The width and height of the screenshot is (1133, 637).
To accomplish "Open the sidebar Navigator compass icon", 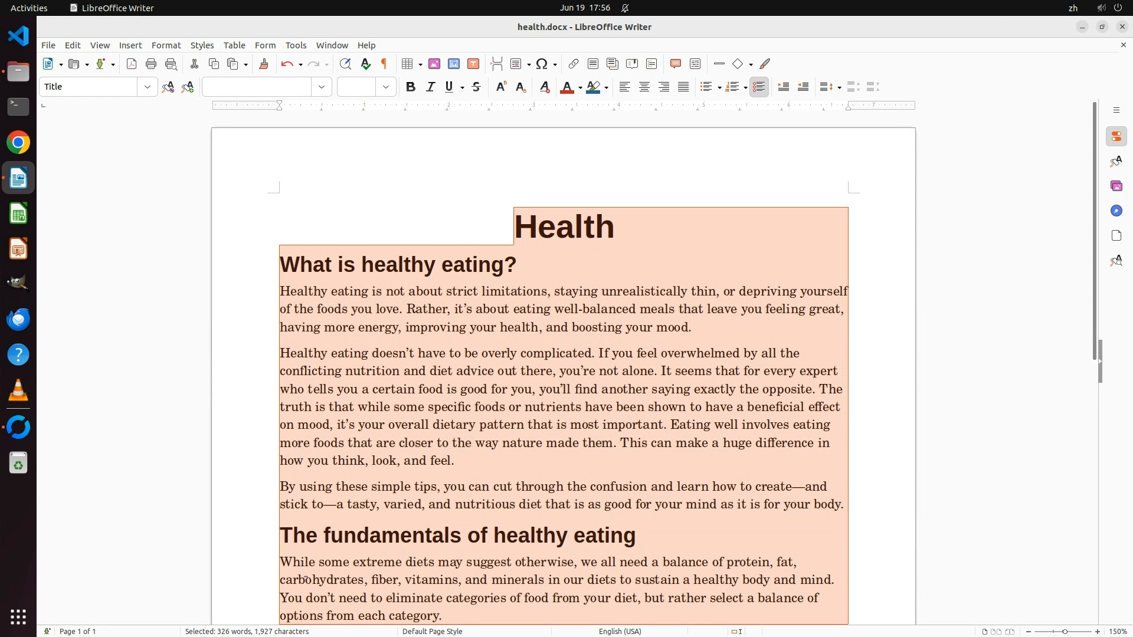I will point(1116,211).
